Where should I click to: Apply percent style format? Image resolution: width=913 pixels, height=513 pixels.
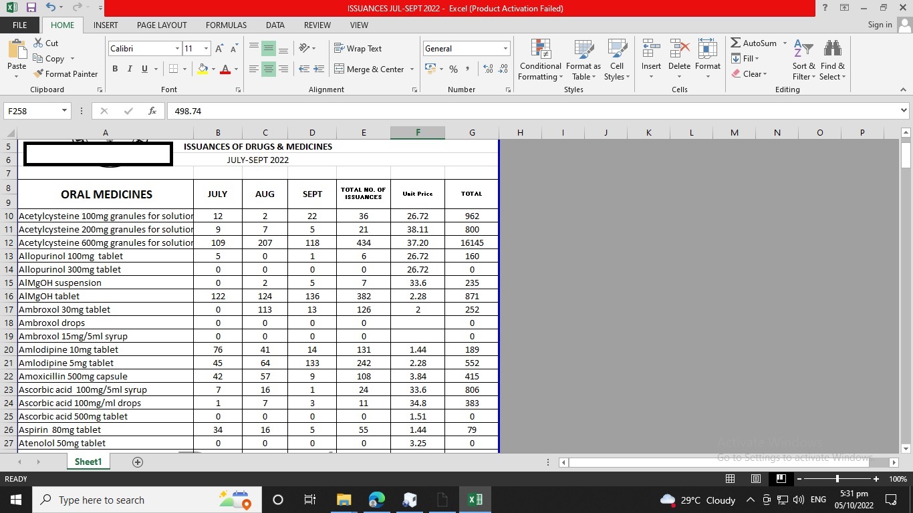click(x=453, y=69)
